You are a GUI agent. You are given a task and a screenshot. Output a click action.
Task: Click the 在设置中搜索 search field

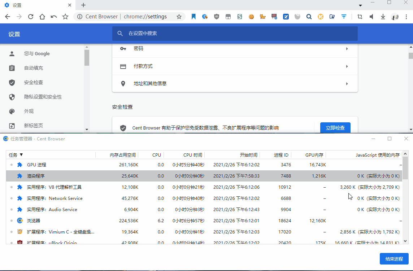coord(235,34)
